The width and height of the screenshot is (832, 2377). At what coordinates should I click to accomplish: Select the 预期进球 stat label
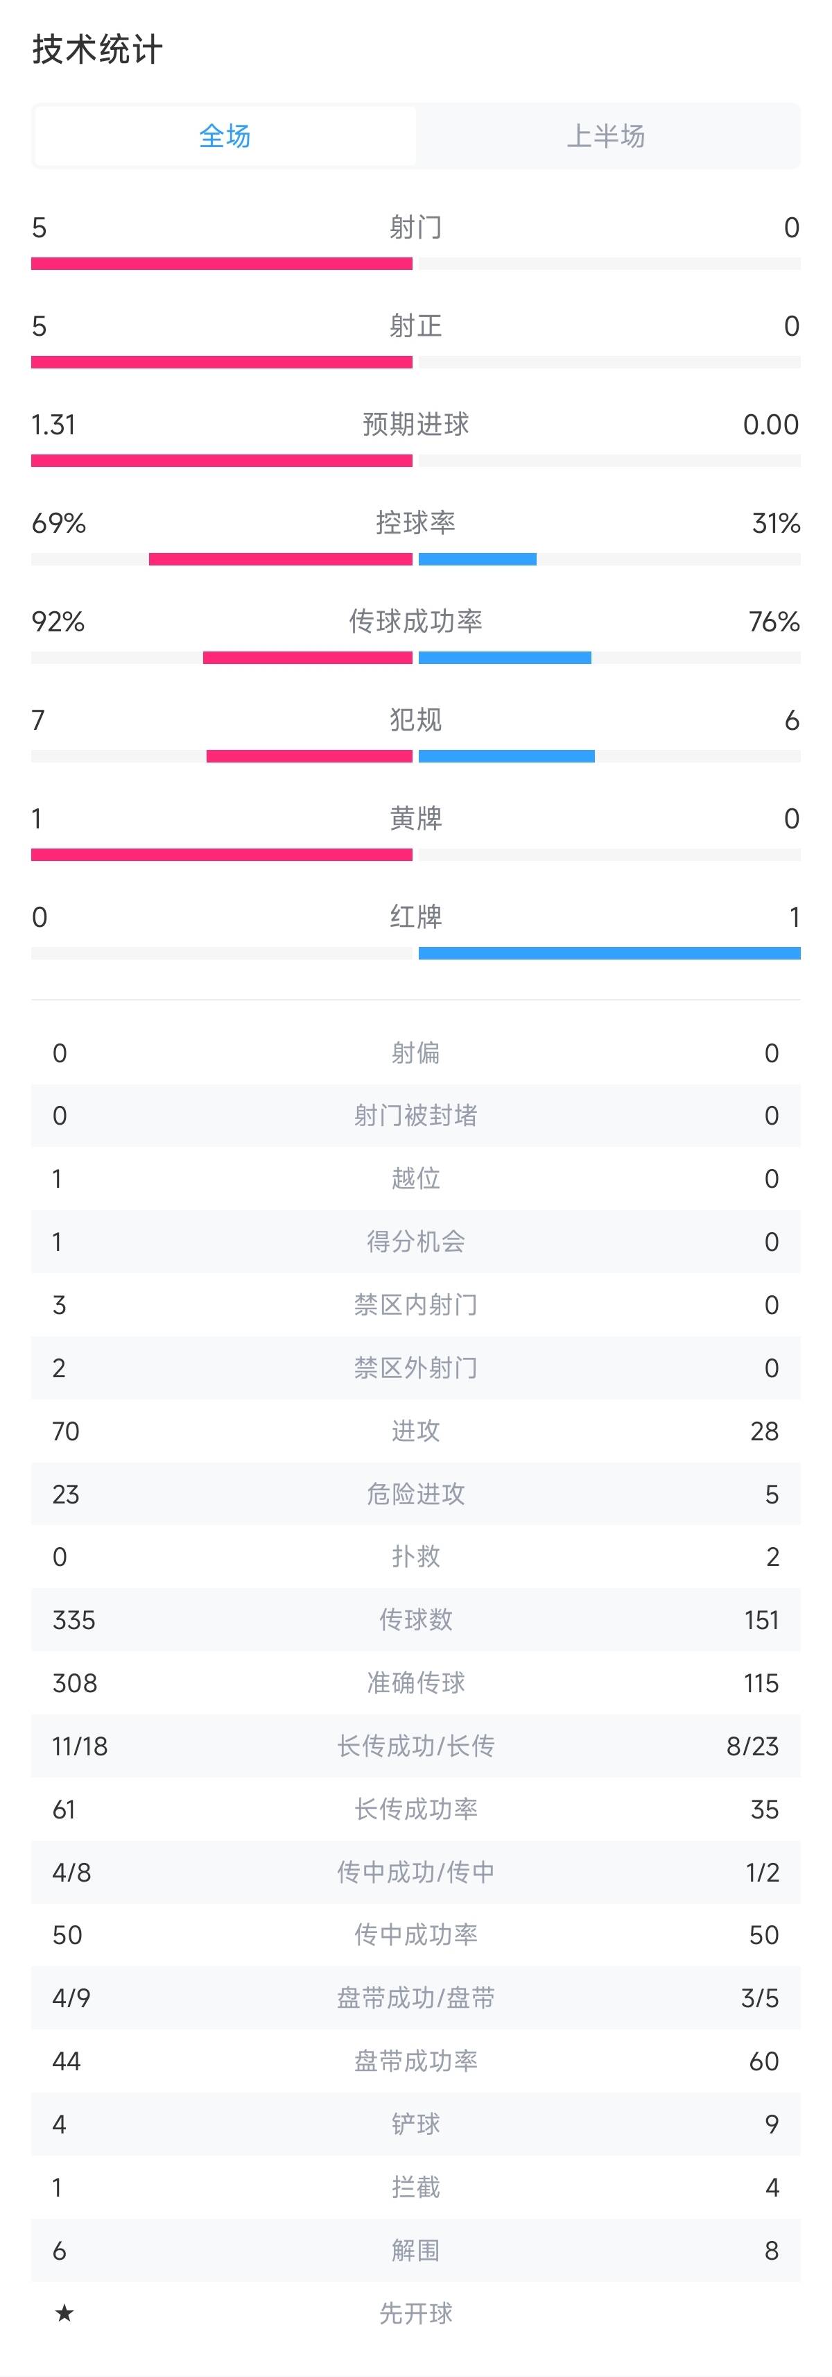[x=415, y=425]
